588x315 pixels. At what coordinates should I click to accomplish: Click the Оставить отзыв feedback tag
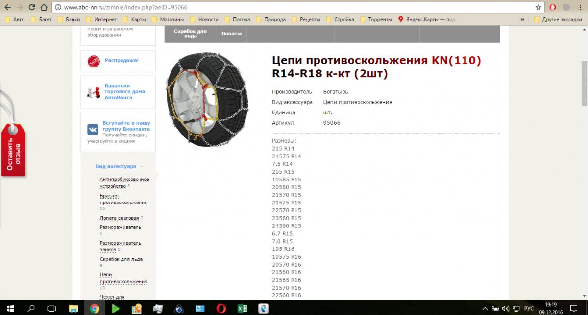pos(13,150)
